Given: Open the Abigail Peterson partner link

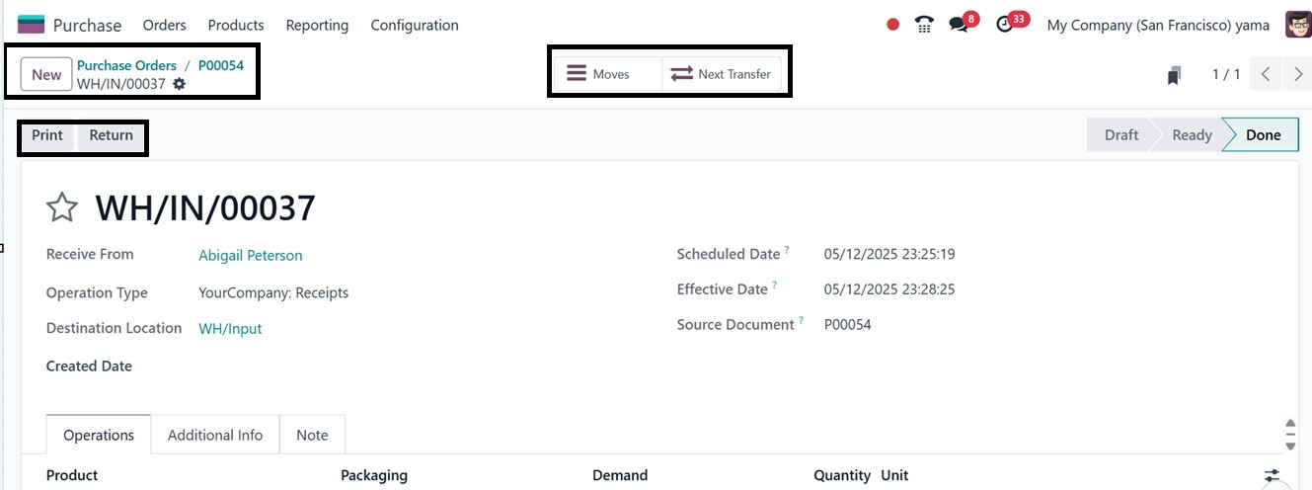Looking at the screenshot, I should click(x=251, y=255).
